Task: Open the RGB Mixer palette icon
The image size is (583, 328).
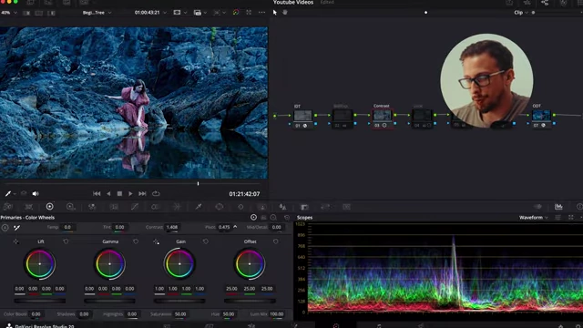Action: 92,207
